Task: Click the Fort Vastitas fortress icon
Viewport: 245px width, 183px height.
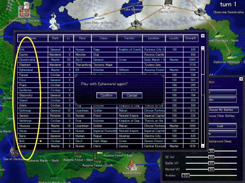Action: (x=200, y=12)
